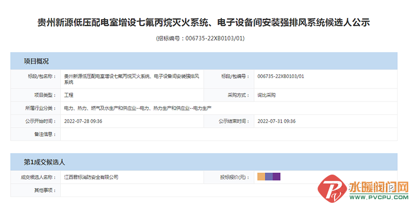Select the start time 2022-07-28 09:36
This screenshot has height=205, width=411.
click(83, 121)
